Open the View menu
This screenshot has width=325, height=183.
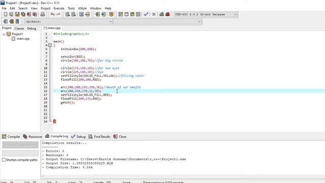[x=34, y=8]
